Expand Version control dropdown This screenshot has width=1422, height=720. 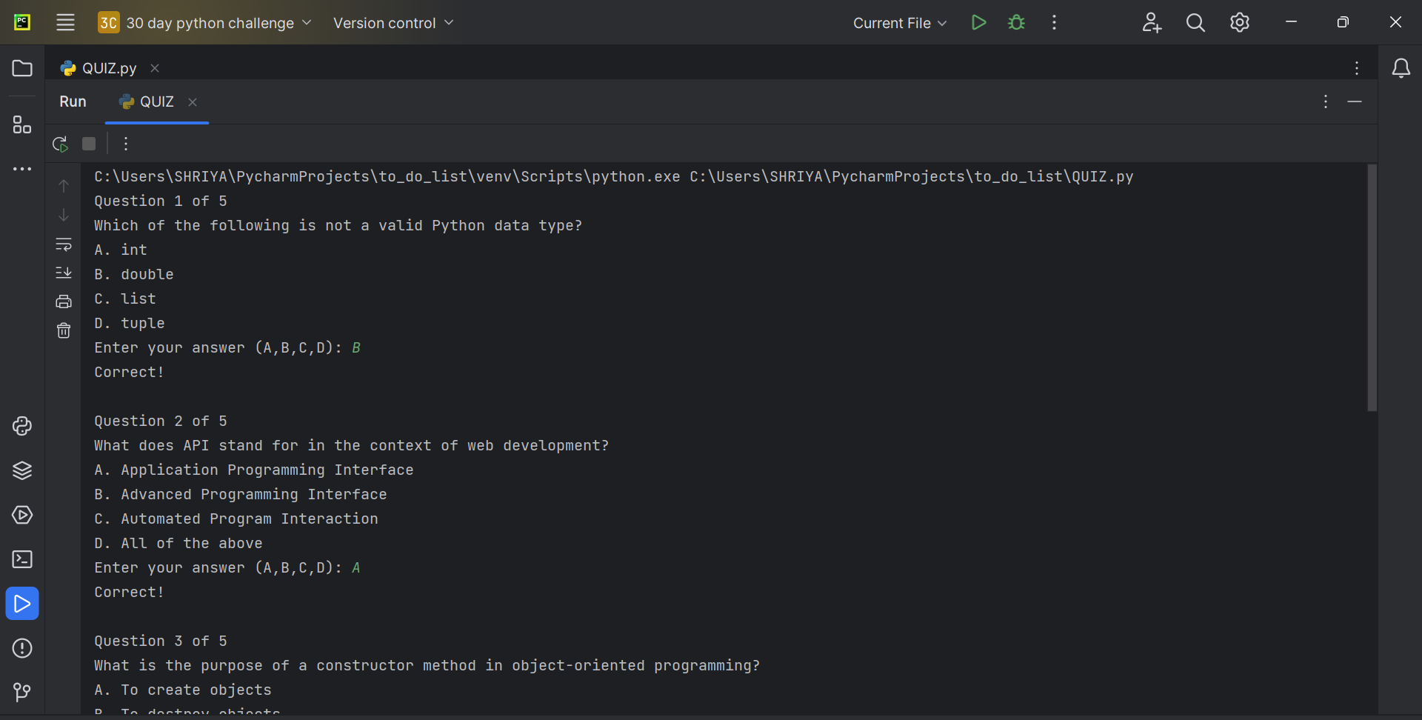coord(393,23)
